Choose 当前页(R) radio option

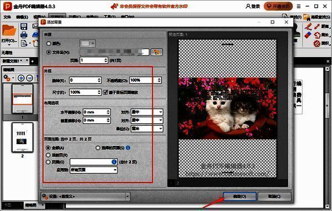pos(48,155)
